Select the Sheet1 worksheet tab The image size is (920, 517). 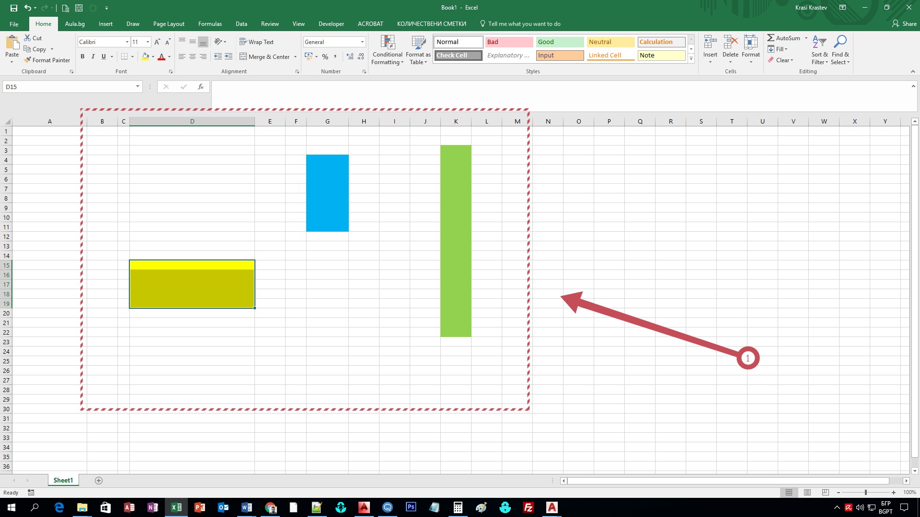point(63,480)
